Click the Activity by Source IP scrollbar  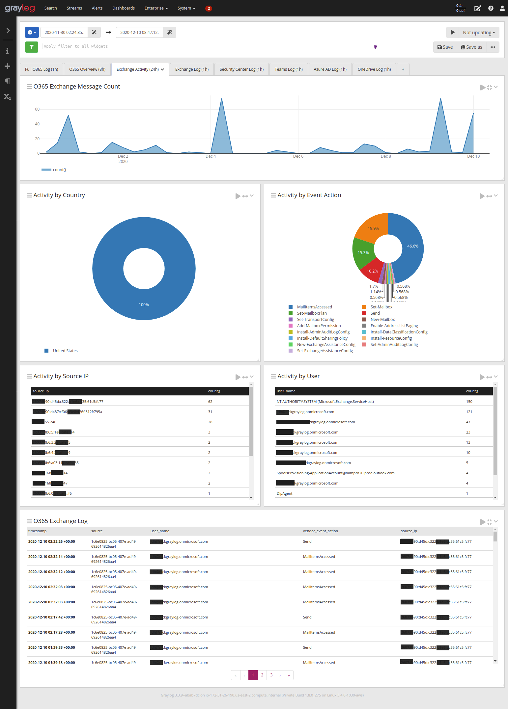point(251,421)
